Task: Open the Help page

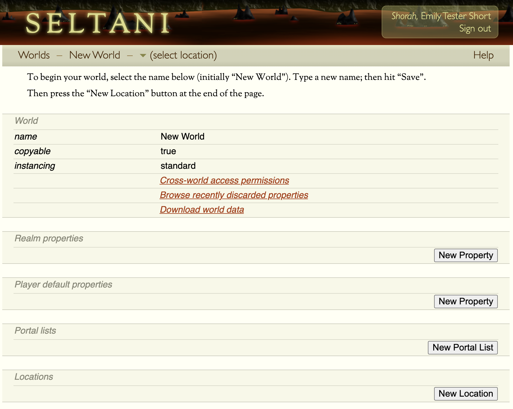Action: click(x=483, y=55)
